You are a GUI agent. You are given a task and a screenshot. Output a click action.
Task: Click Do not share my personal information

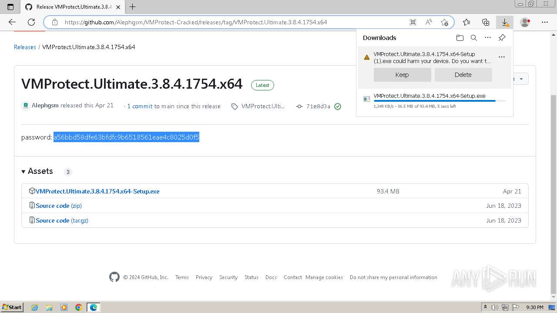tap(393, 277)
